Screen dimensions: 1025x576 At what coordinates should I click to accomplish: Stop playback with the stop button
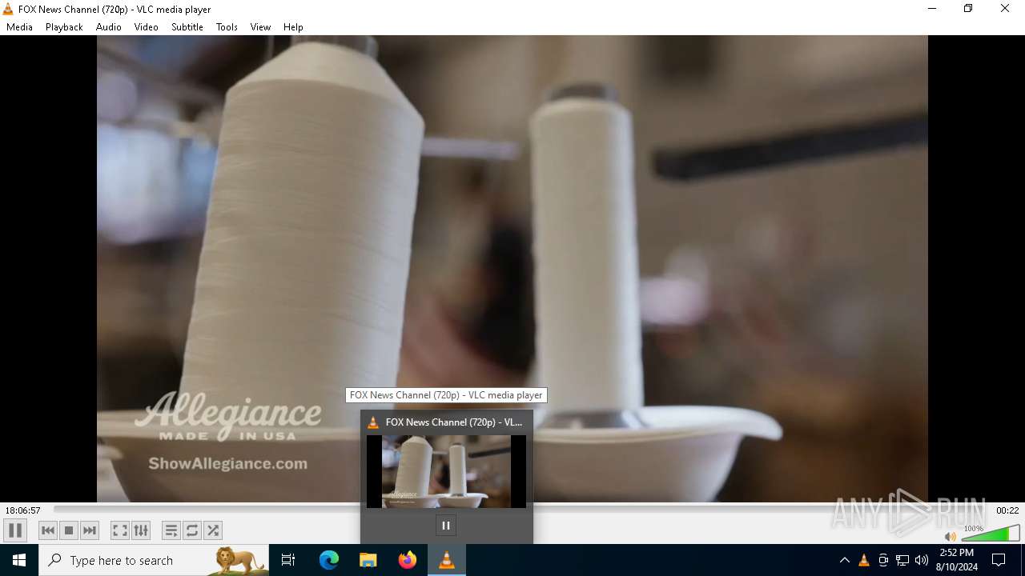point(69,530)
